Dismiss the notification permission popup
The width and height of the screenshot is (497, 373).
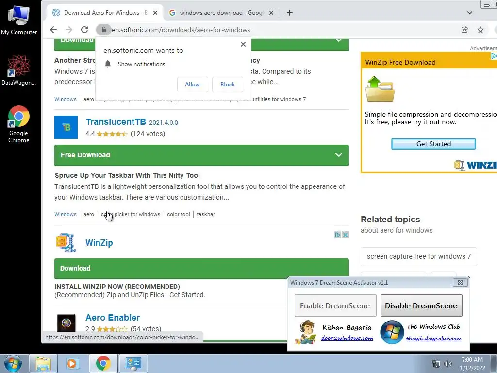243,44
